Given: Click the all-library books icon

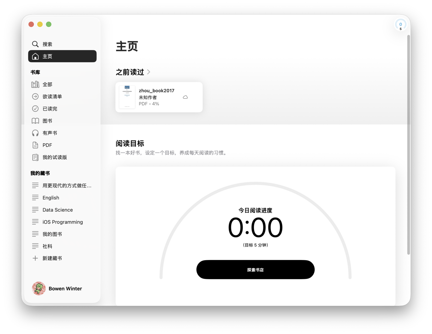Looking at the screenshot, I should (35, 84).
